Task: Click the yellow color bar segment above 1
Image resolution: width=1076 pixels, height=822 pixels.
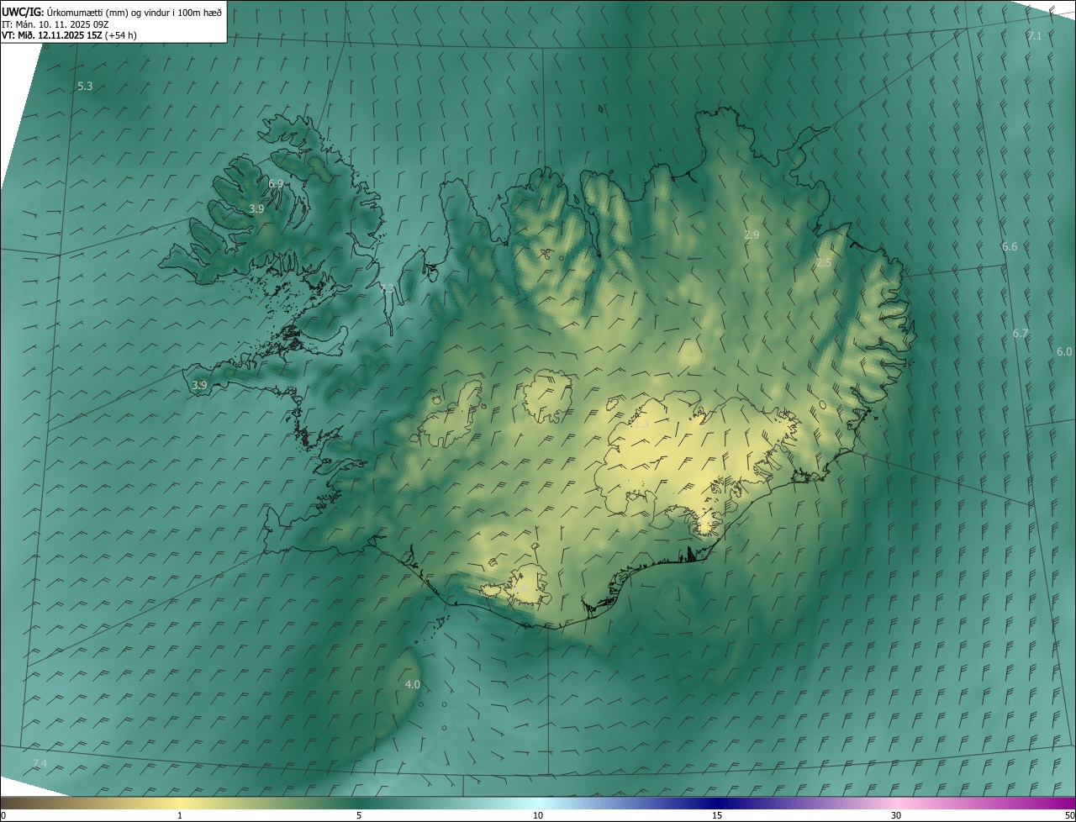Action: (180, 804)
